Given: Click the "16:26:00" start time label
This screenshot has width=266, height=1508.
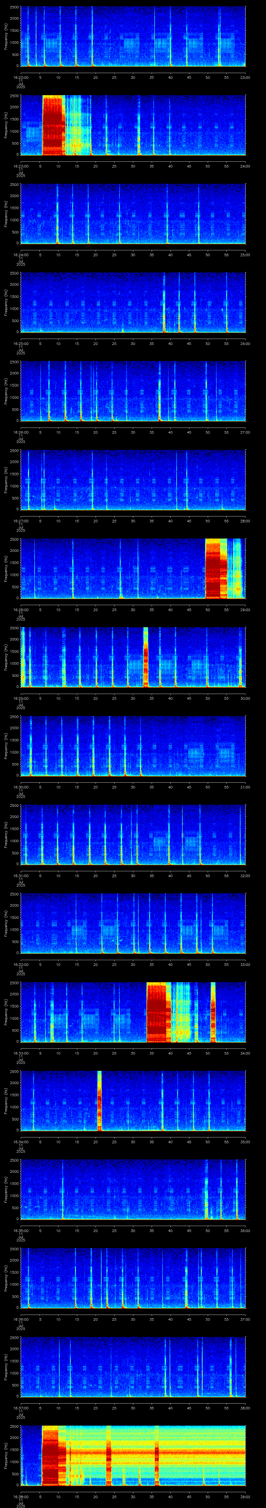Looking at the screenshot, I should [x=21, y=432].
